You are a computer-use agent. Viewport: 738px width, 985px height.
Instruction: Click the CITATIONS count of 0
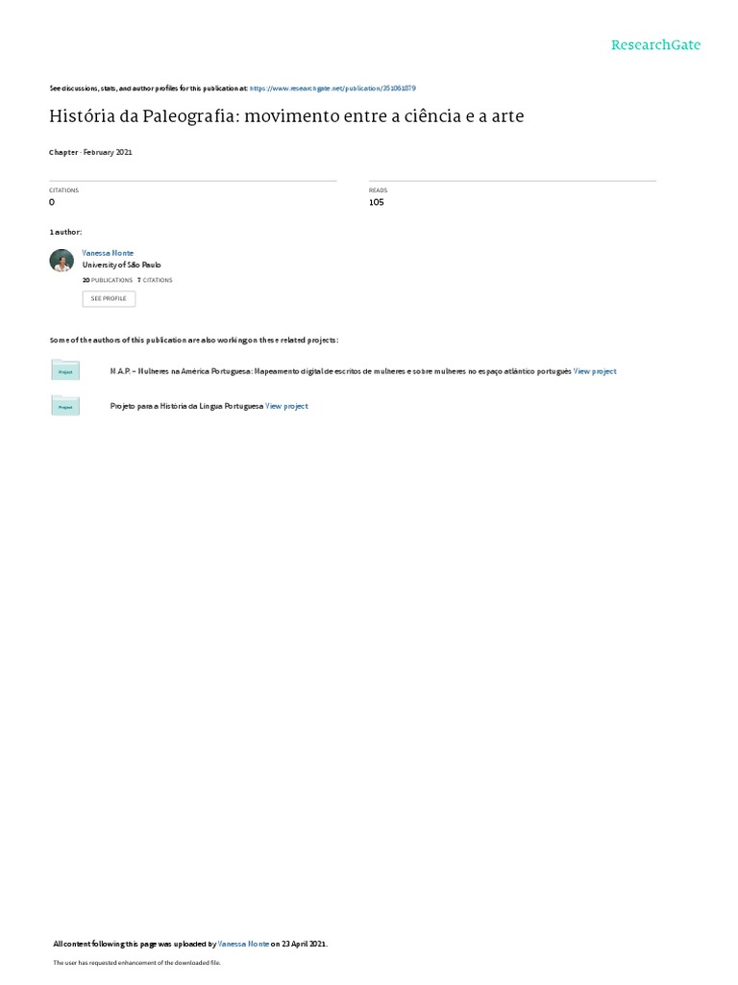tap(52, 202)
